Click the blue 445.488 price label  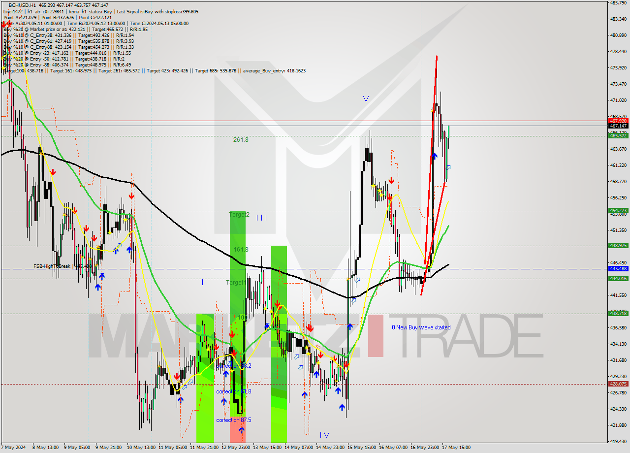pyautogui.click(x=618, y=269)
